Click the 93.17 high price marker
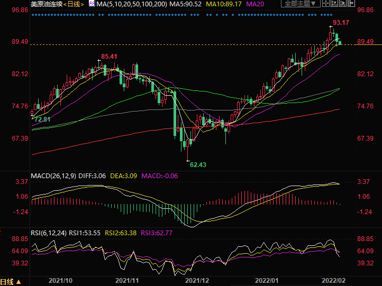The width and height of the screenshot is (382, 286). [x=341, y=22]
